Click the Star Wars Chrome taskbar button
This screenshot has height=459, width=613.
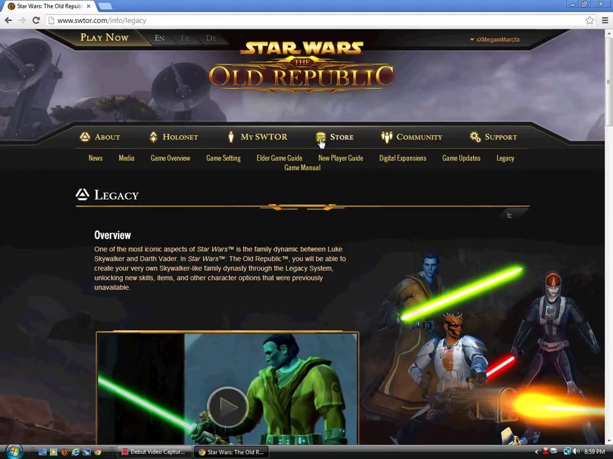point(231,452)
